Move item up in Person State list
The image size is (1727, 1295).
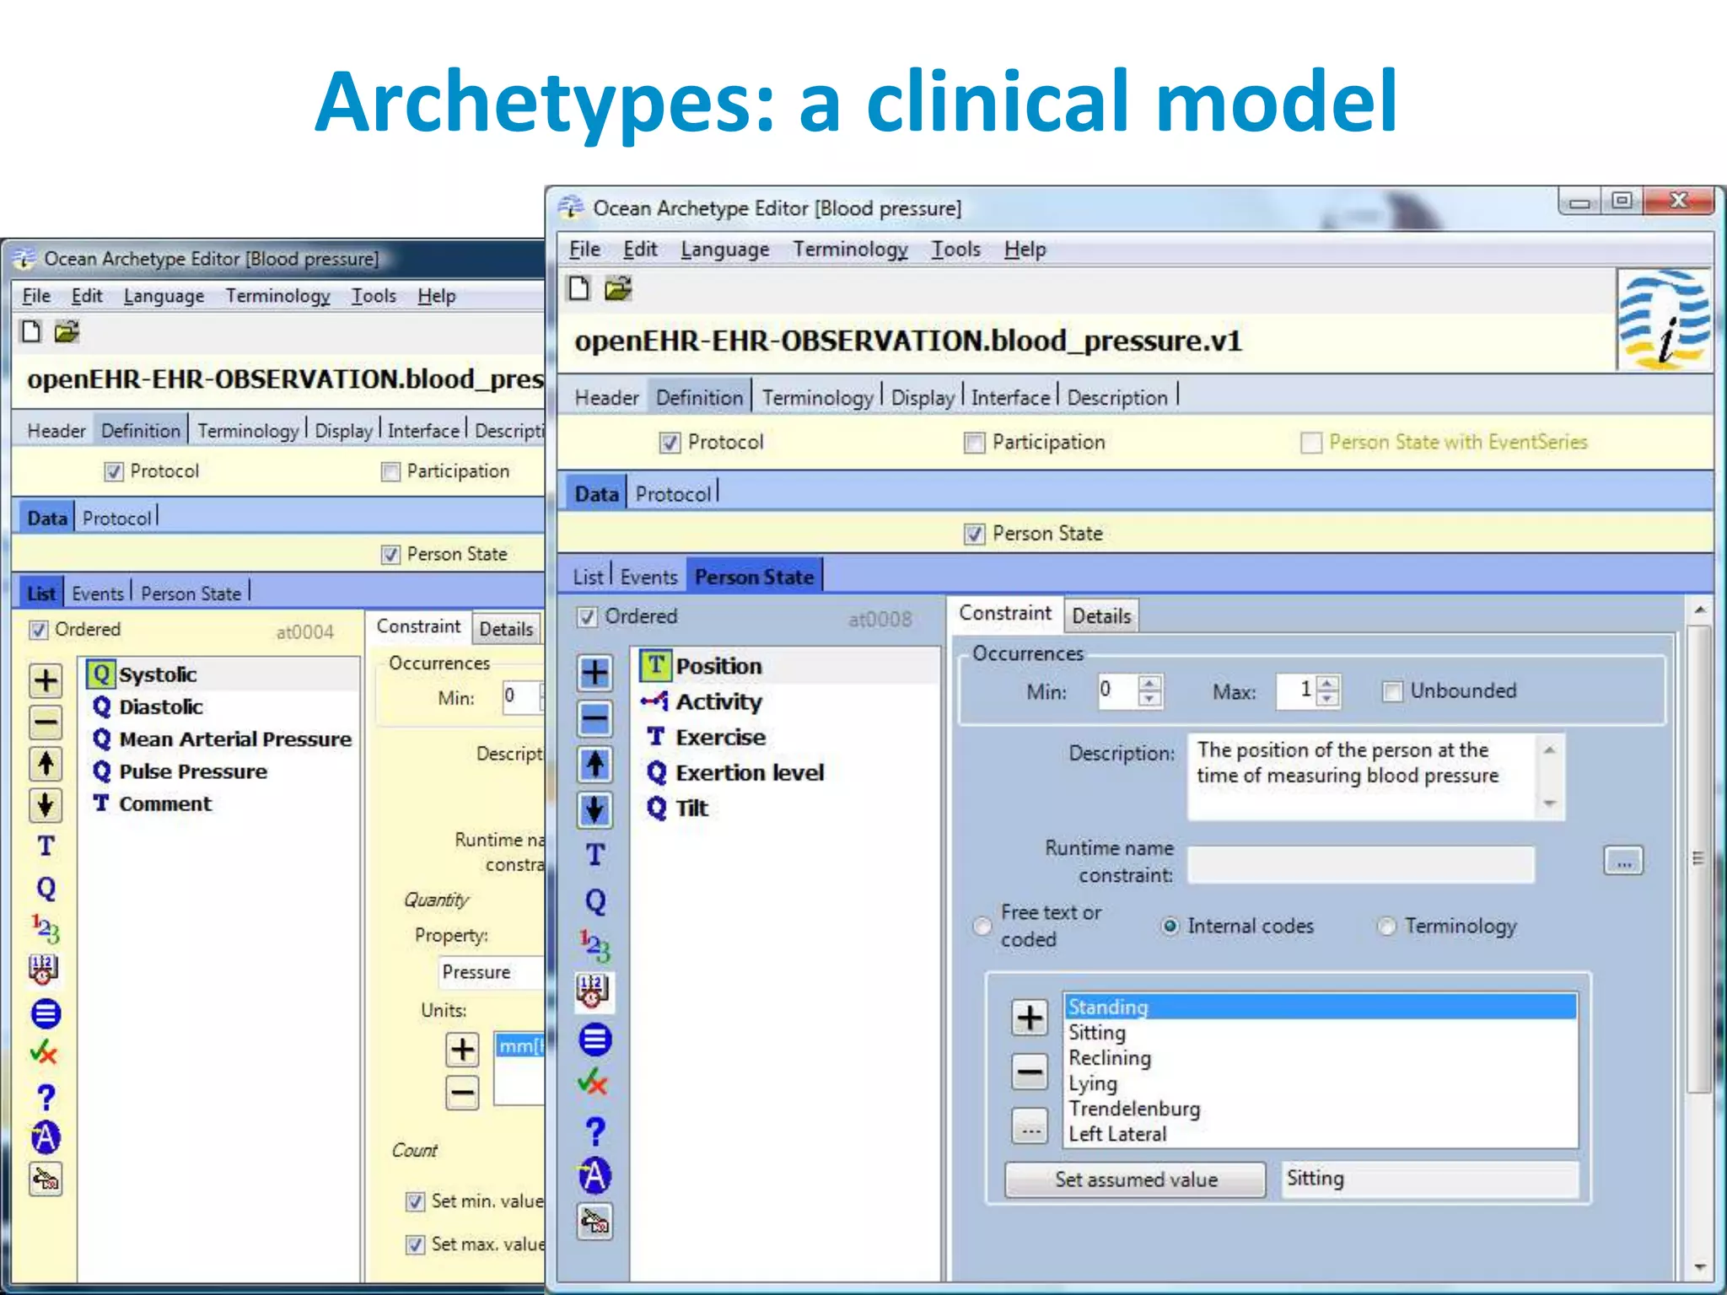(594, 764)
